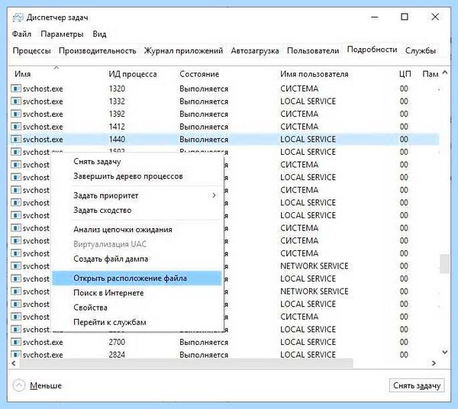Expand Задать приоритет submenu
This screenshot has width=458, height=409.
[137, 195]
